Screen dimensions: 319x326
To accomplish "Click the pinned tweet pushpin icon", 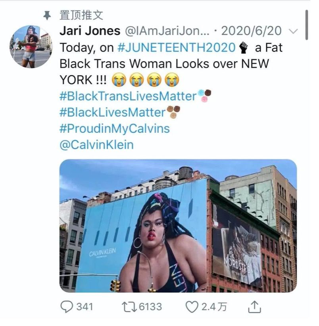I will click(x=47, y=15).
